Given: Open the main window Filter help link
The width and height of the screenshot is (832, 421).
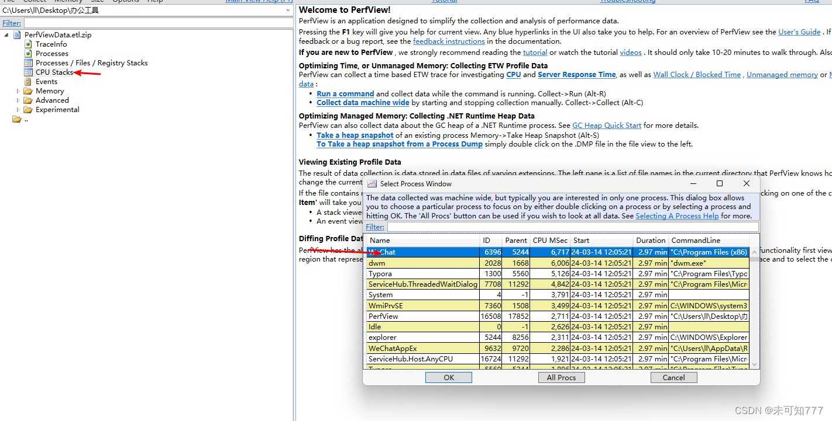Looking at the screenshot, I should point(12,23).
